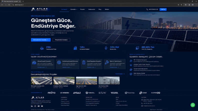Click the email envelope icon under footer logo
Image resolution: width=198 pixels, height=111 pixels.
42,106
